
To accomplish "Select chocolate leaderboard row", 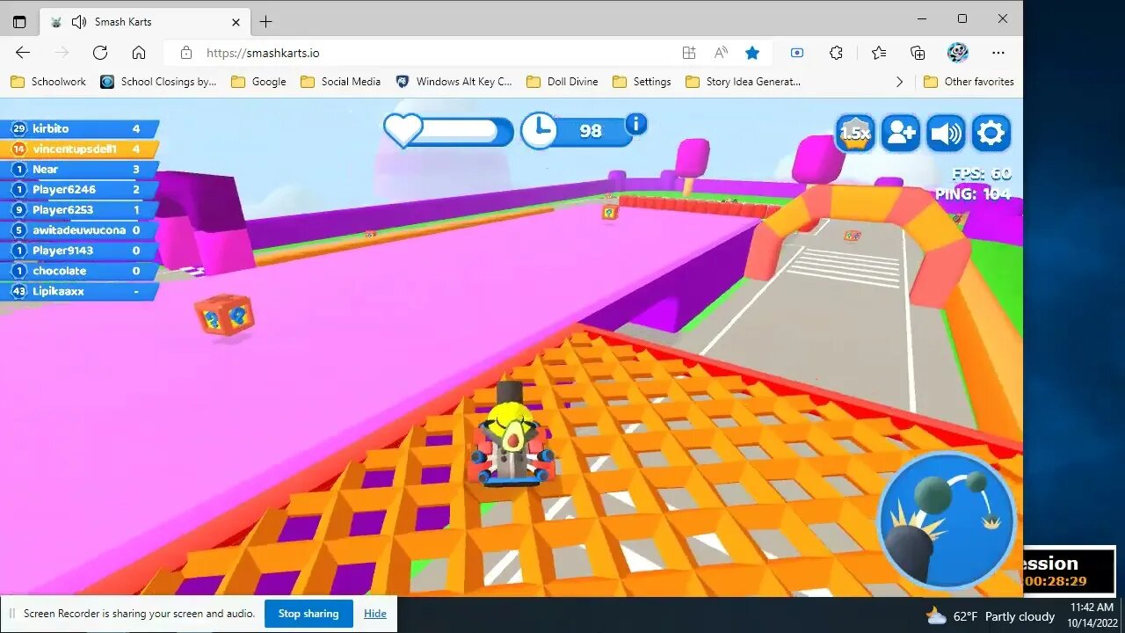I will (80, 271).
